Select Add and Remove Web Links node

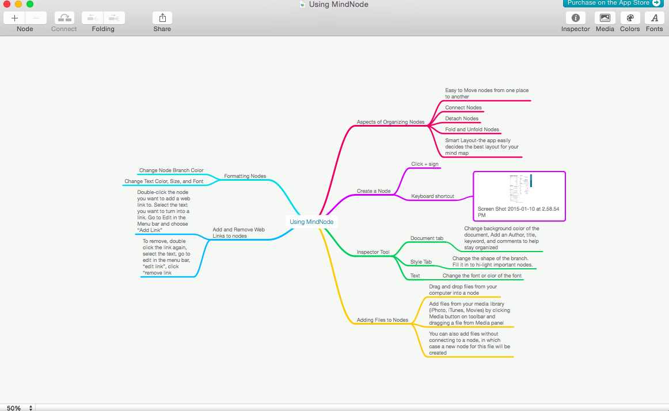coord(238,233)
